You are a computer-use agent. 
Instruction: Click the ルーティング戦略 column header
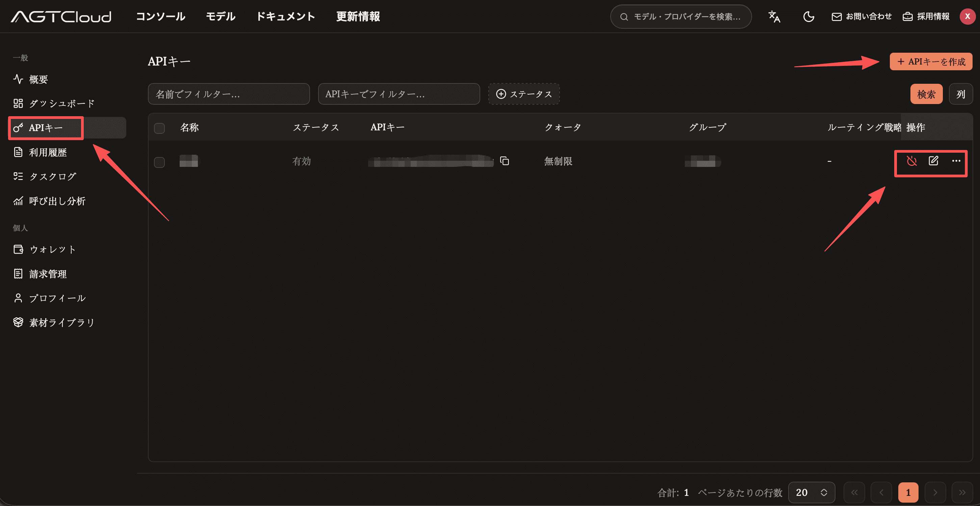tap(864, 127)
